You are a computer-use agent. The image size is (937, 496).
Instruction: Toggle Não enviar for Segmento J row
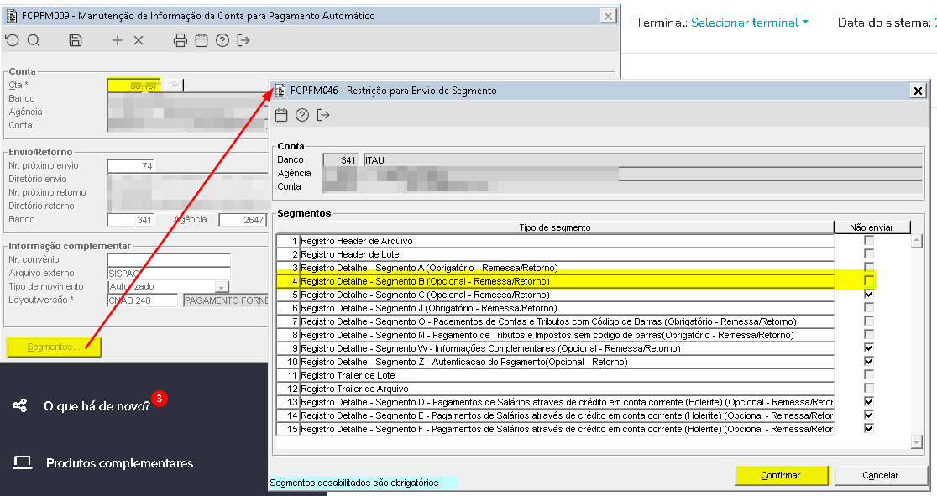[869, 308]
